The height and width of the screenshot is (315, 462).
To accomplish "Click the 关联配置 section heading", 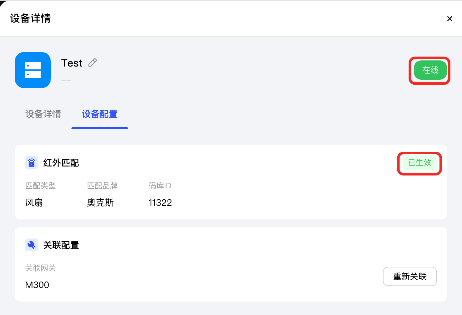I will click(x=61, y=245).
